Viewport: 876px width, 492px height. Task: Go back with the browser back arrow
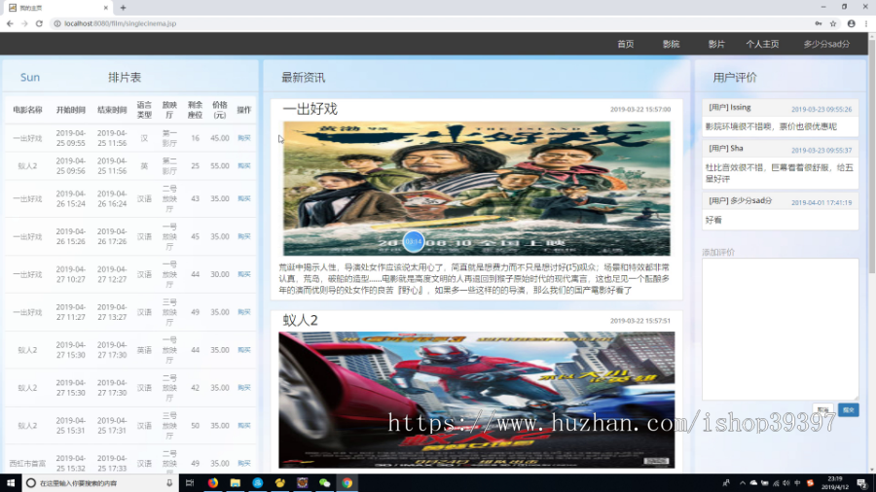pyautogui.click(x=10, y=23)
